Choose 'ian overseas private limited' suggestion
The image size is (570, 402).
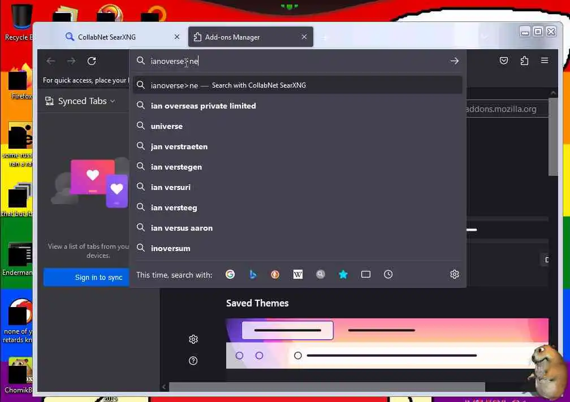click(x=297, y=106)
